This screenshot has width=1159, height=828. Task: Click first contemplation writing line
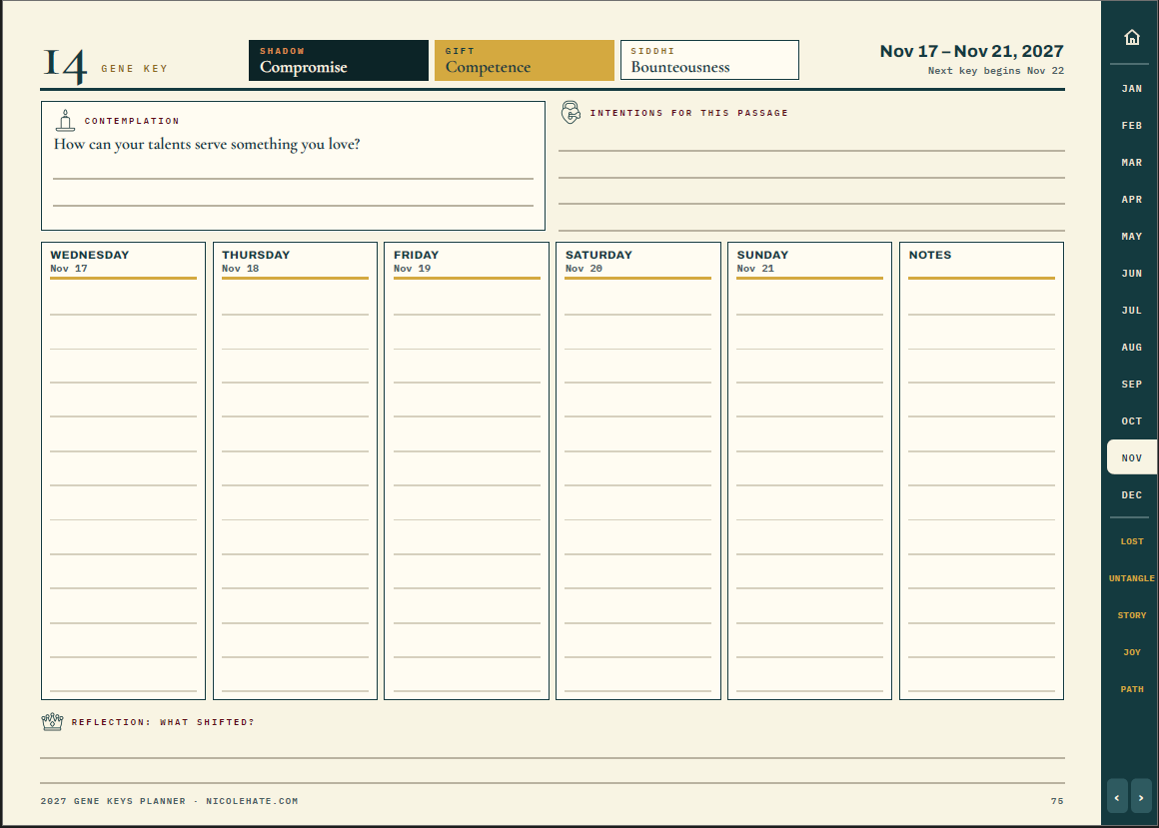(293, 178)
